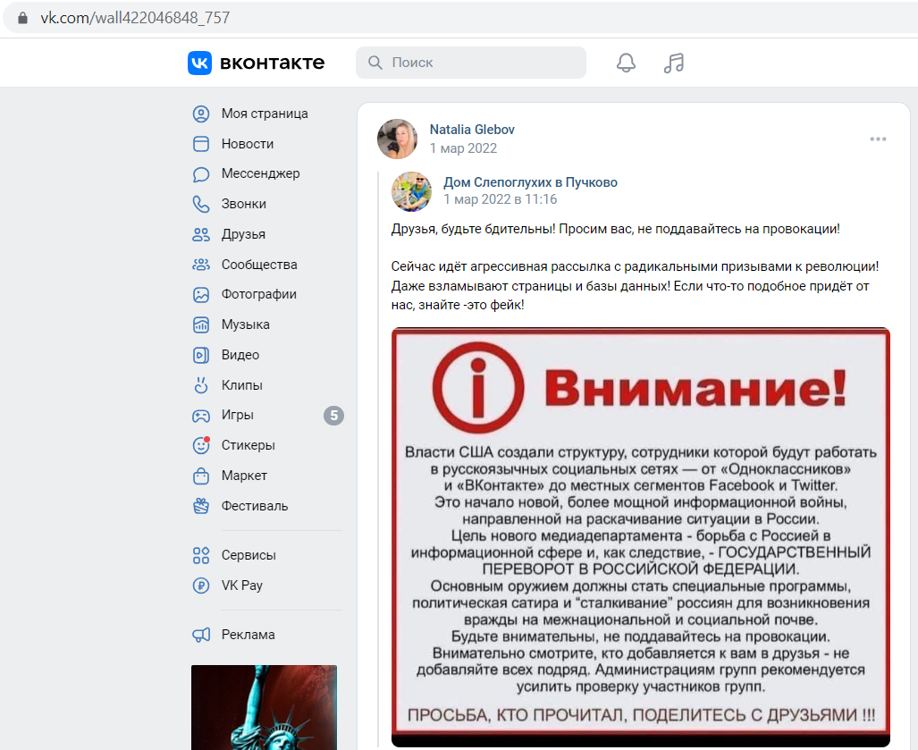This screenshot has width=918, height=750.
Task: Click Natalia Glebov's avatar photo
Action: point(397,139)
